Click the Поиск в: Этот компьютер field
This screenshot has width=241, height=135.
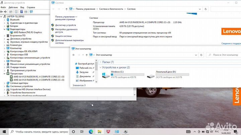[224, 55]
